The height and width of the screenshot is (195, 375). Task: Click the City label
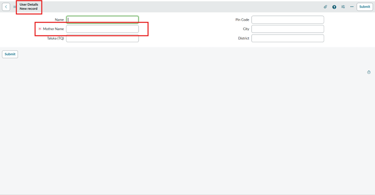tap(246, 29)
